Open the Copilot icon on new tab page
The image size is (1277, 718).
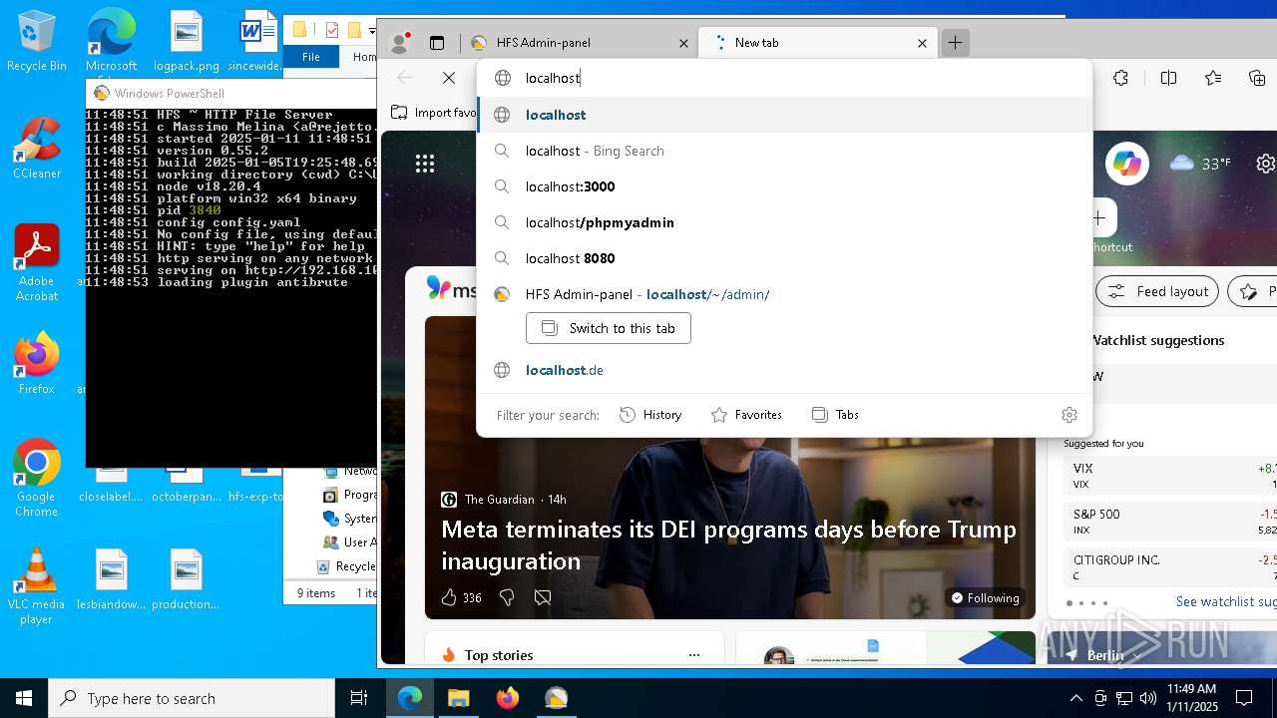tap(1127, 164)
